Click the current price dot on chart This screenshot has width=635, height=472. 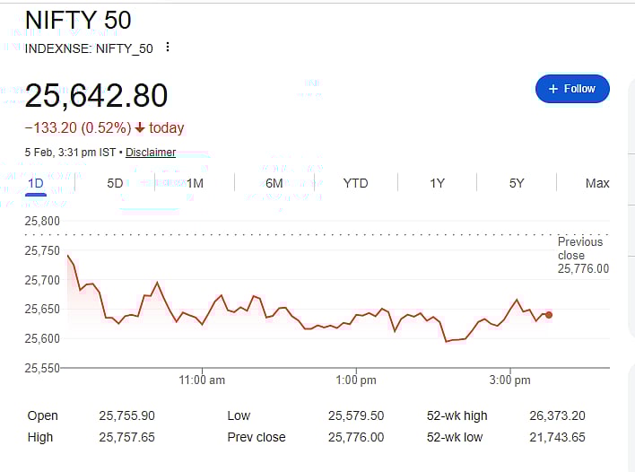(549, 315)
